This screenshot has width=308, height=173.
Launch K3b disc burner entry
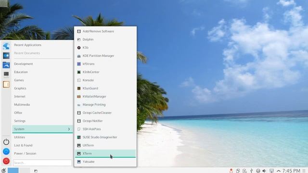pyautogui.click(x=105, y=48)
